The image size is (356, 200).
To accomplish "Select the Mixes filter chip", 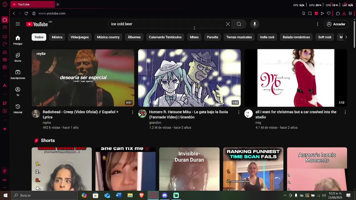I will tap(194, 37).
